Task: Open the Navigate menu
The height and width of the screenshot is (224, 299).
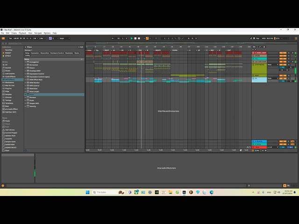Action: pyautogui.click(x=38, y=33)
